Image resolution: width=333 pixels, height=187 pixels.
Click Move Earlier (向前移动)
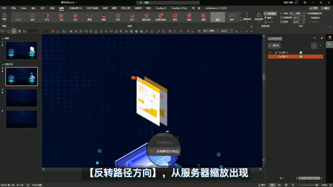(x=314, y=18)
